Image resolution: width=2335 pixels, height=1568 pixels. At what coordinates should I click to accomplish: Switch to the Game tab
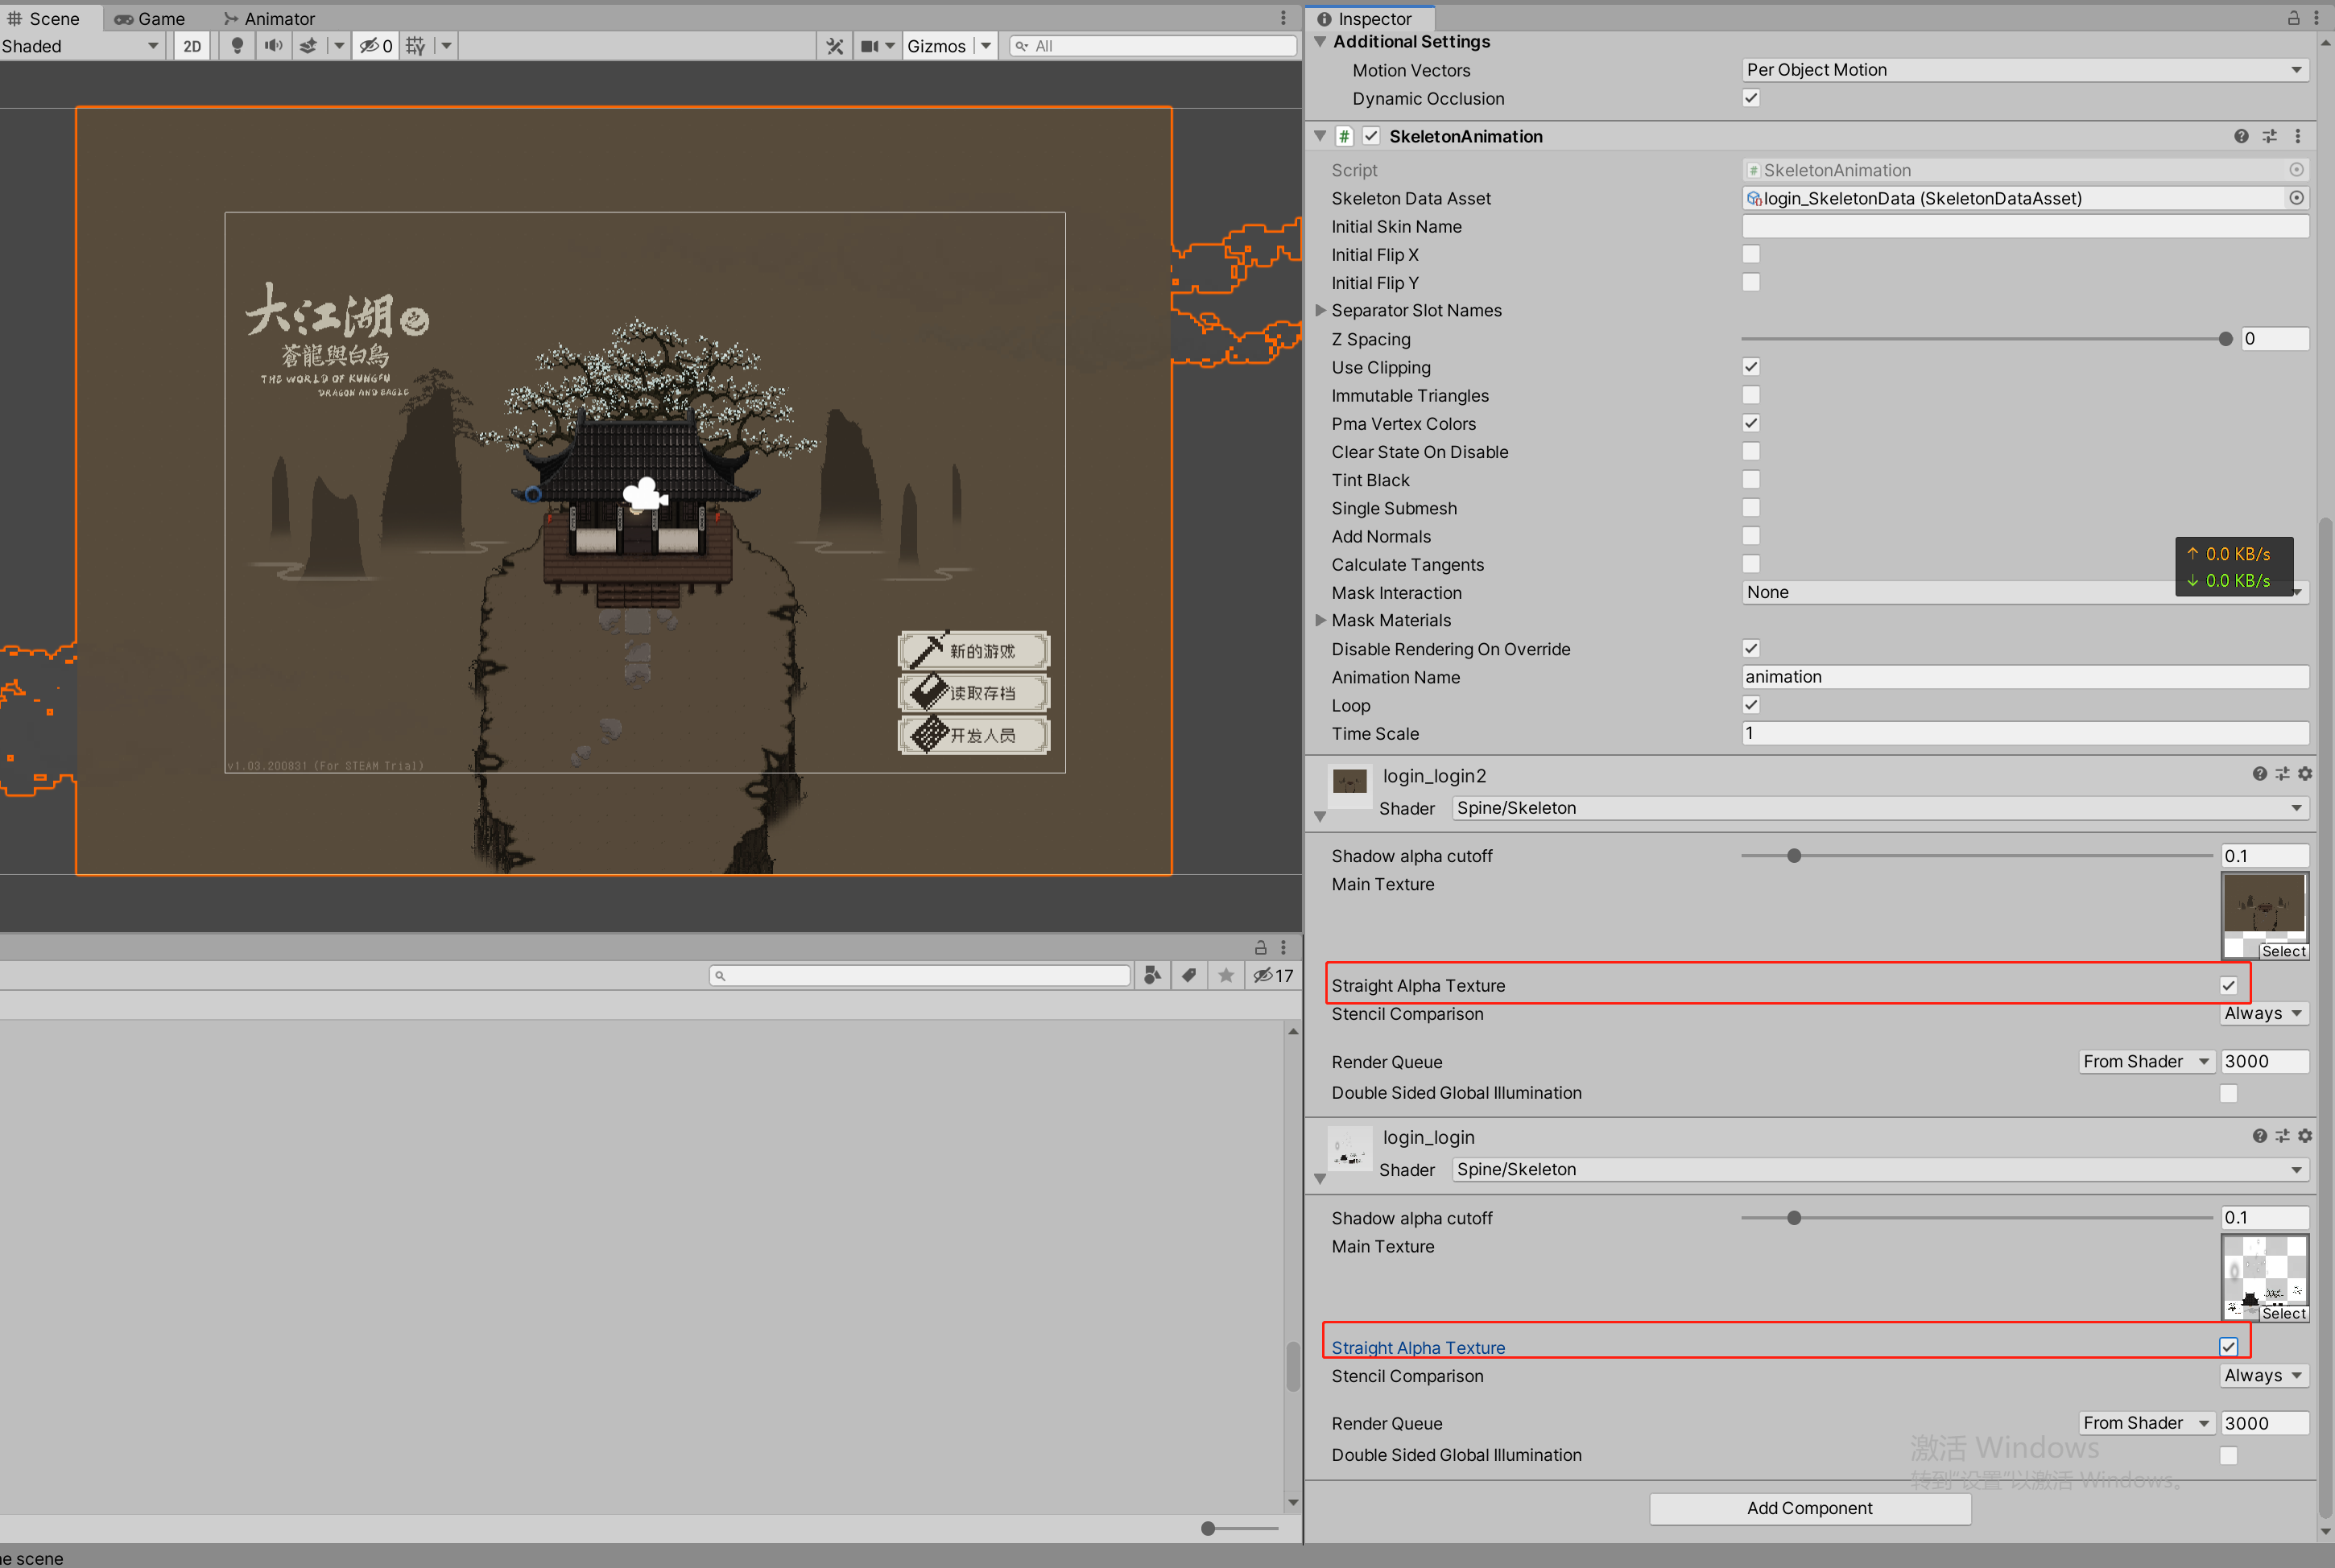(x=150, y=18)
